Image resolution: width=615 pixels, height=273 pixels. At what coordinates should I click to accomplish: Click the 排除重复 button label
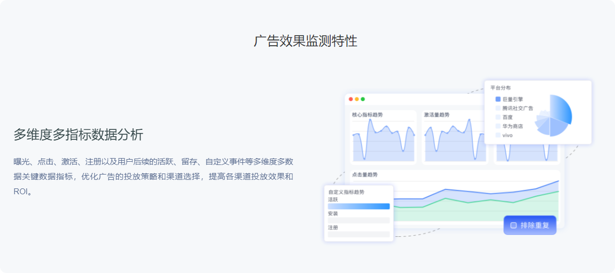click(535, 225)
